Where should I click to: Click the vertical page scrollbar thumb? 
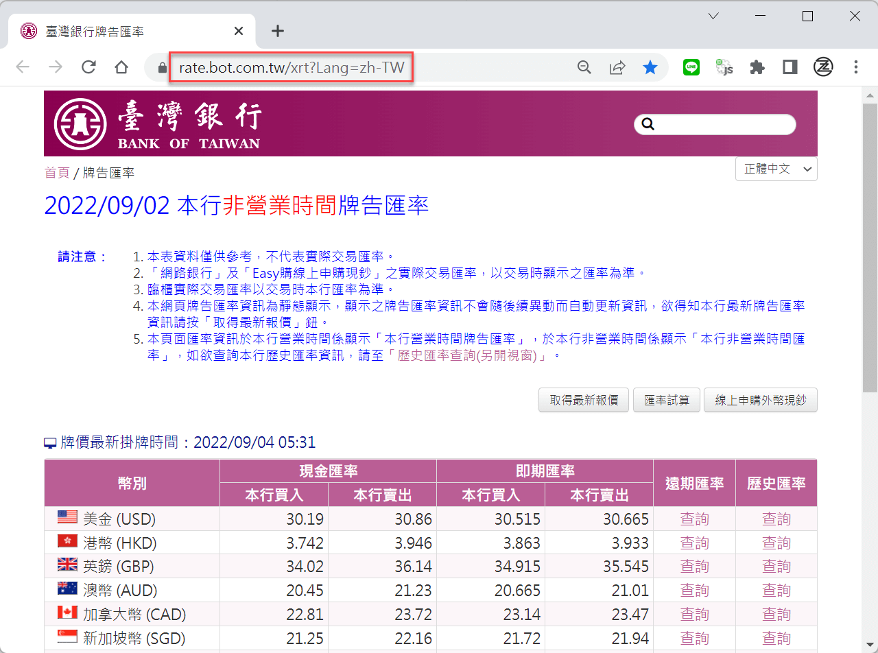click(x=870, y=247)
